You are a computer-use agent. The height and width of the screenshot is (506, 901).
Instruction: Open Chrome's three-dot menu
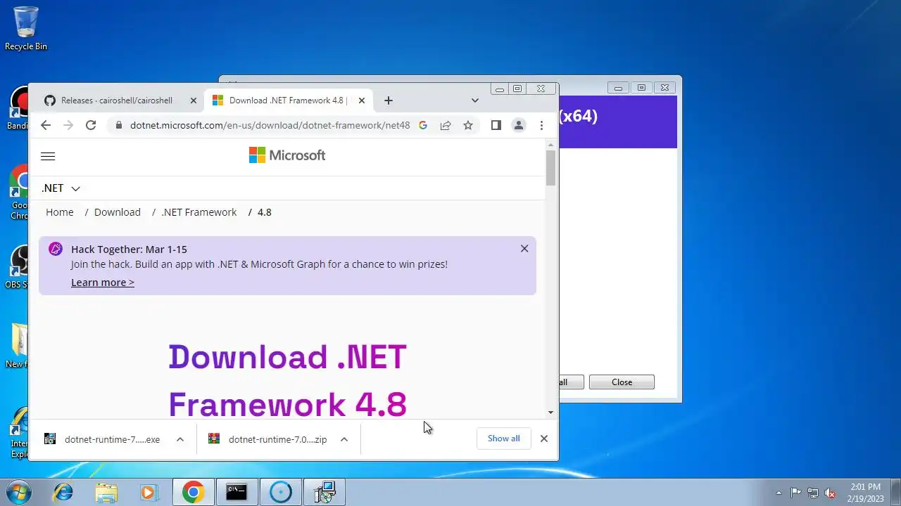[541, 125]
